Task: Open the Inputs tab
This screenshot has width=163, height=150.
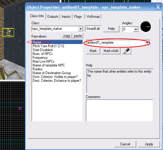Action: pos(66,17)
